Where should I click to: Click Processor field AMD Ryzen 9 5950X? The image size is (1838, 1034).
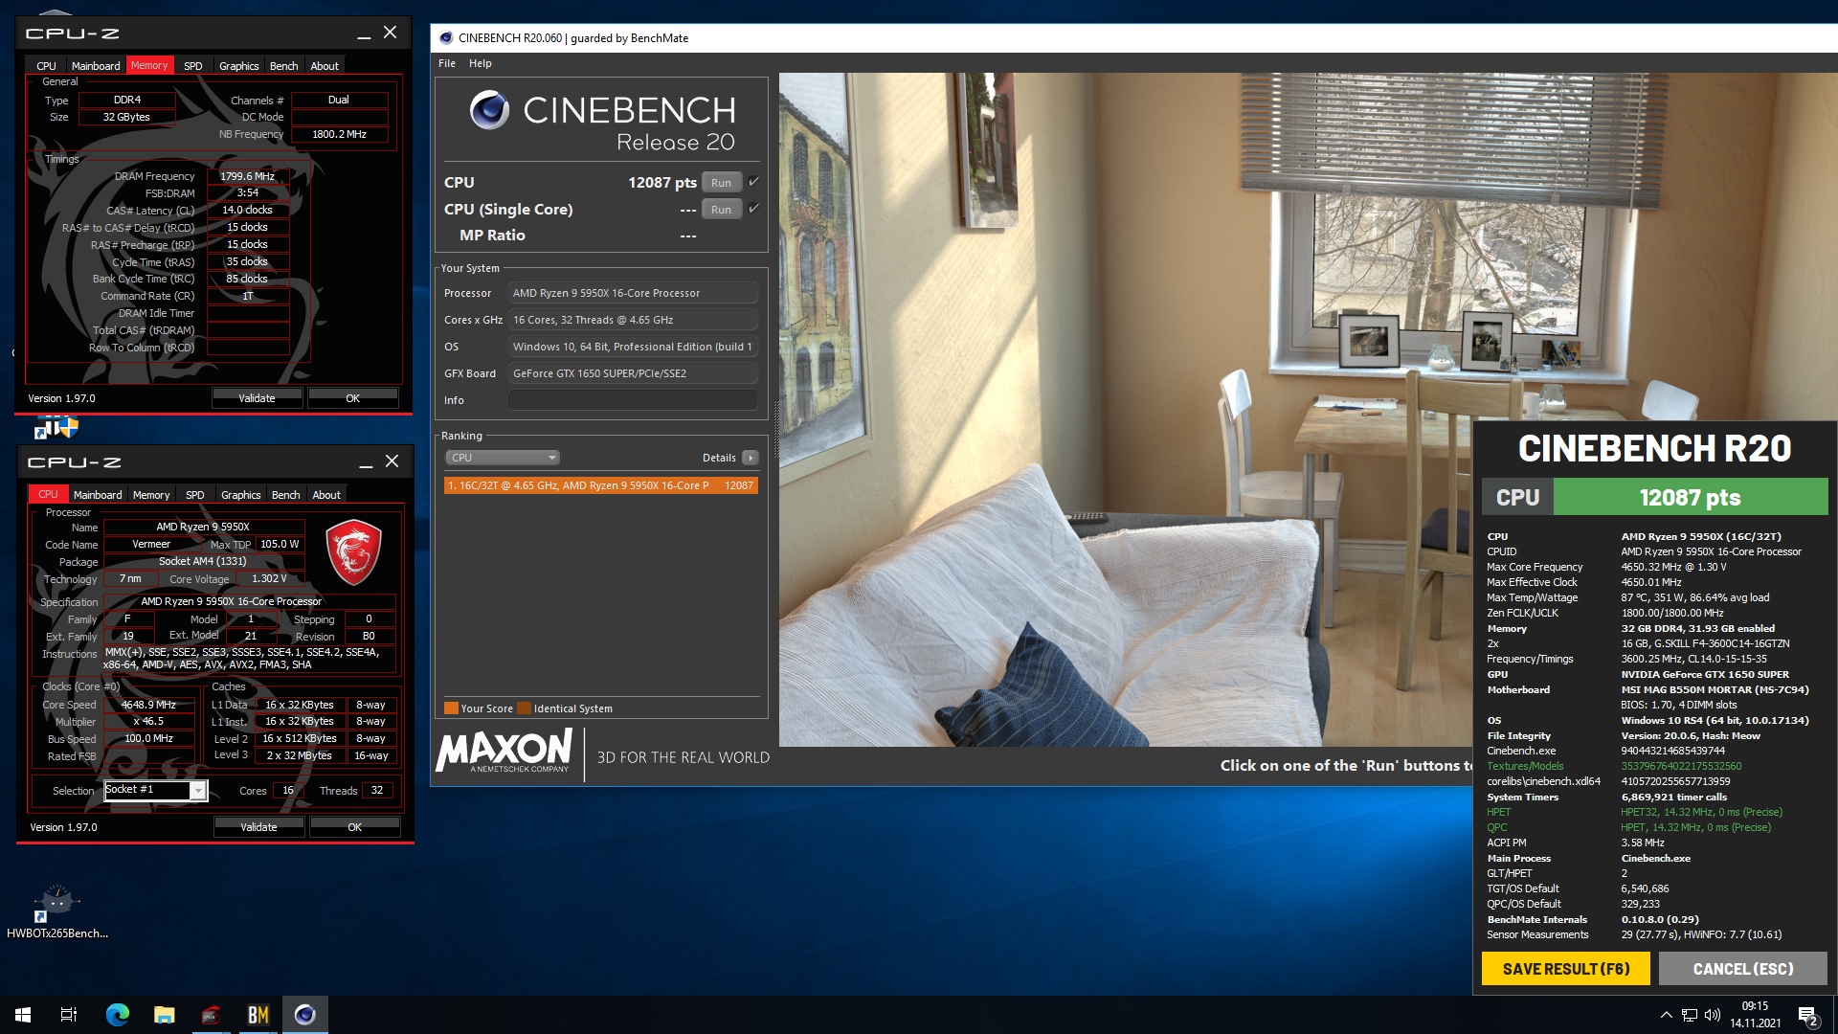click(633, 293)
